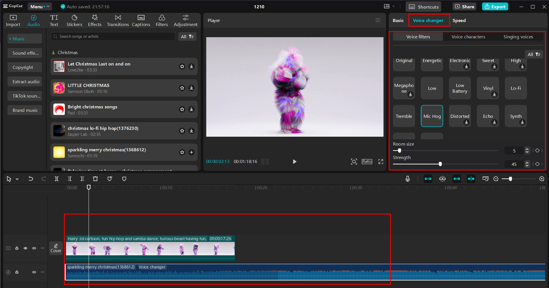Download the Let Christmas Last on and on track

pos(191,66)
